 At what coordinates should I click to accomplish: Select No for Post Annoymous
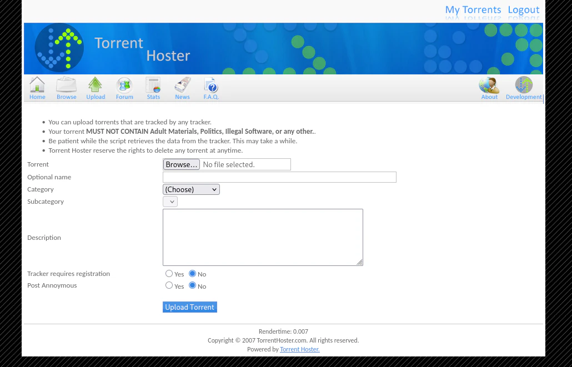tap(192, 285)
